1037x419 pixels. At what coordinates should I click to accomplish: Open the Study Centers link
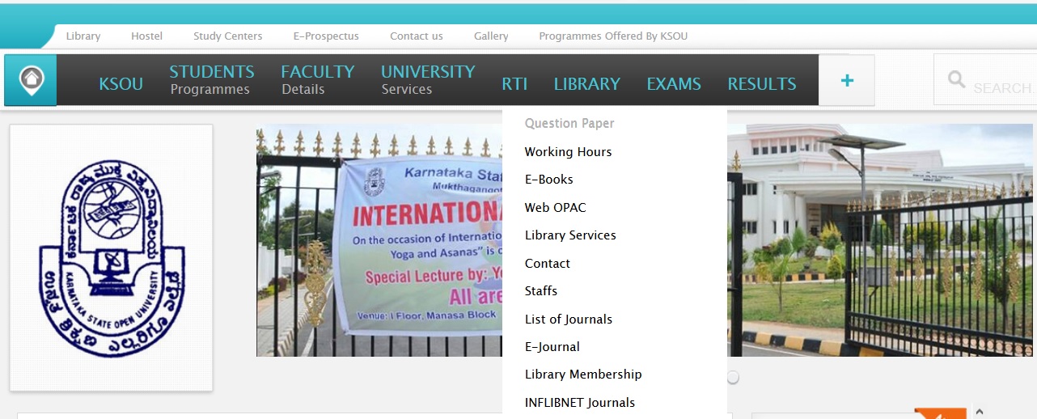tap(228, 36)
